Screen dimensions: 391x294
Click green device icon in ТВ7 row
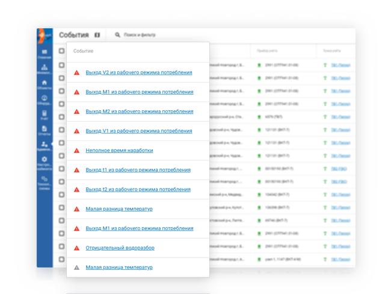coord(259,117)
